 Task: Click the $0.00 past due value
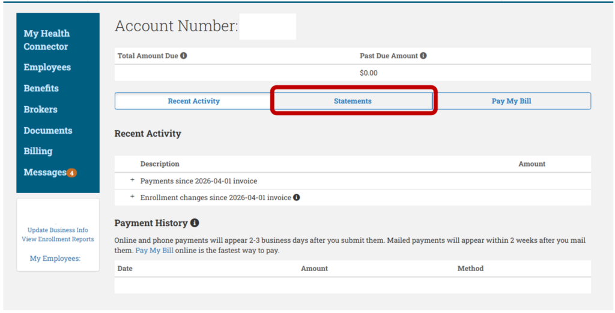[369, 73]
